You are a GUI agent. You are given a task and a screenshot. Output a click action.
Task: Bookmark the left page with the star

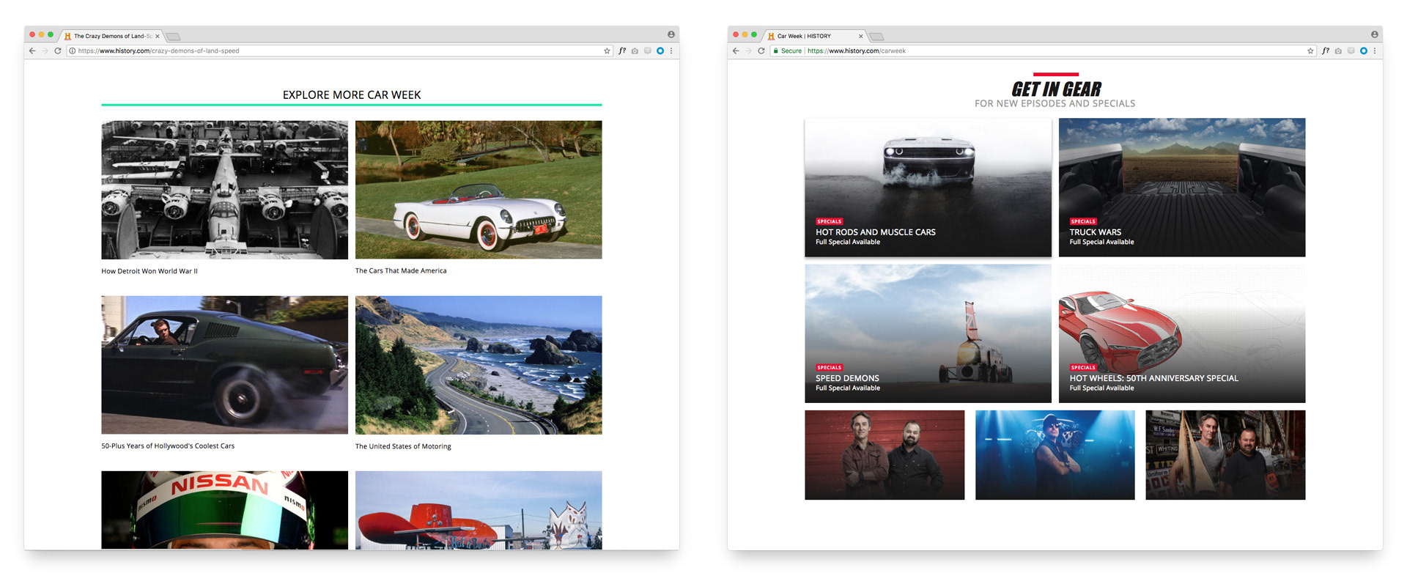(x=607, y=51)
